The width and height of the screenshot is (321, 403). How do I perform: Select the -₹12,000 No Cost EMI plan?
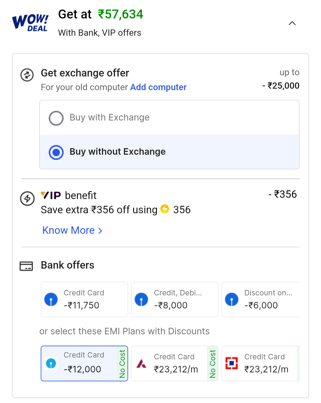coord(84,363)
